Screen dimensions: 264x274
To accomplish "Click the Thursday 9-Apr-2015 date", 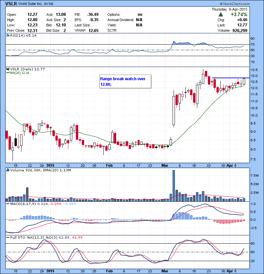I will tap(229, 9).
